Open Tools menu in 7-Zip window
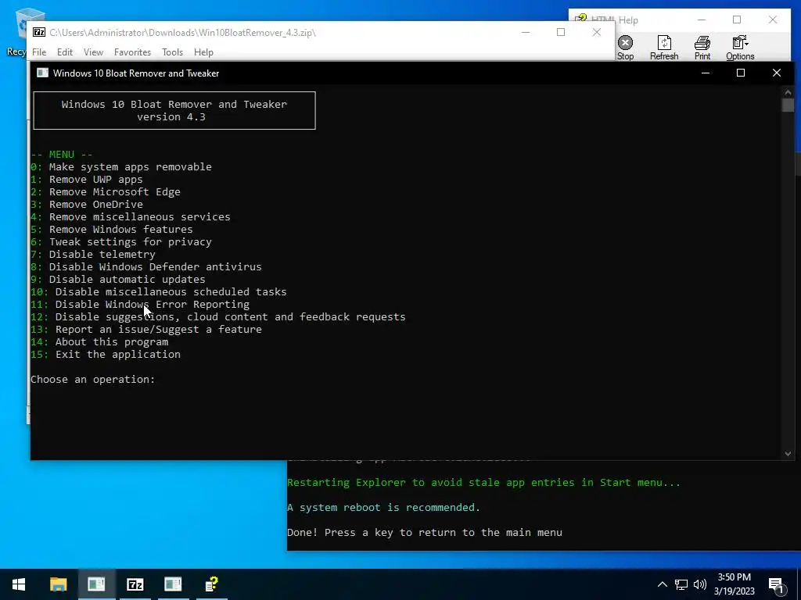This screenshot has width=801, height=600. point(173,52)
